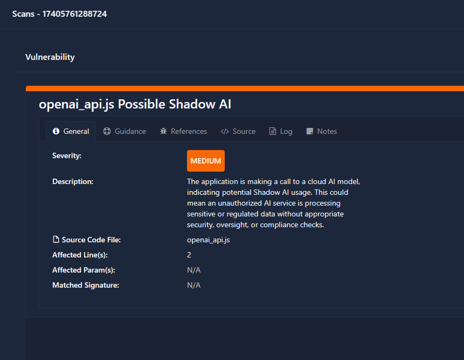This screenshot has height=360, width=464.
Task: Click the document icon beside Log
Action: click(273, 131)
